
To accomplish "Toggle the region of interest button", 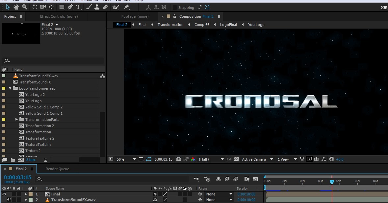I will pyautogui.click(x=229, y=159).
